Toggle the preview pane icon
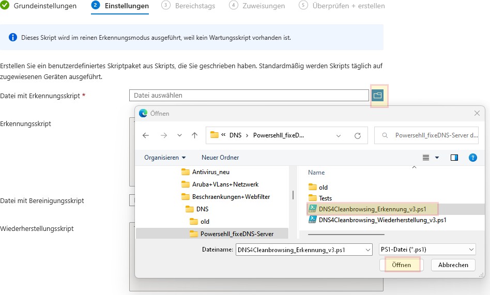The width and height of the screenshot is (490, 295). (x=454, y=158)
